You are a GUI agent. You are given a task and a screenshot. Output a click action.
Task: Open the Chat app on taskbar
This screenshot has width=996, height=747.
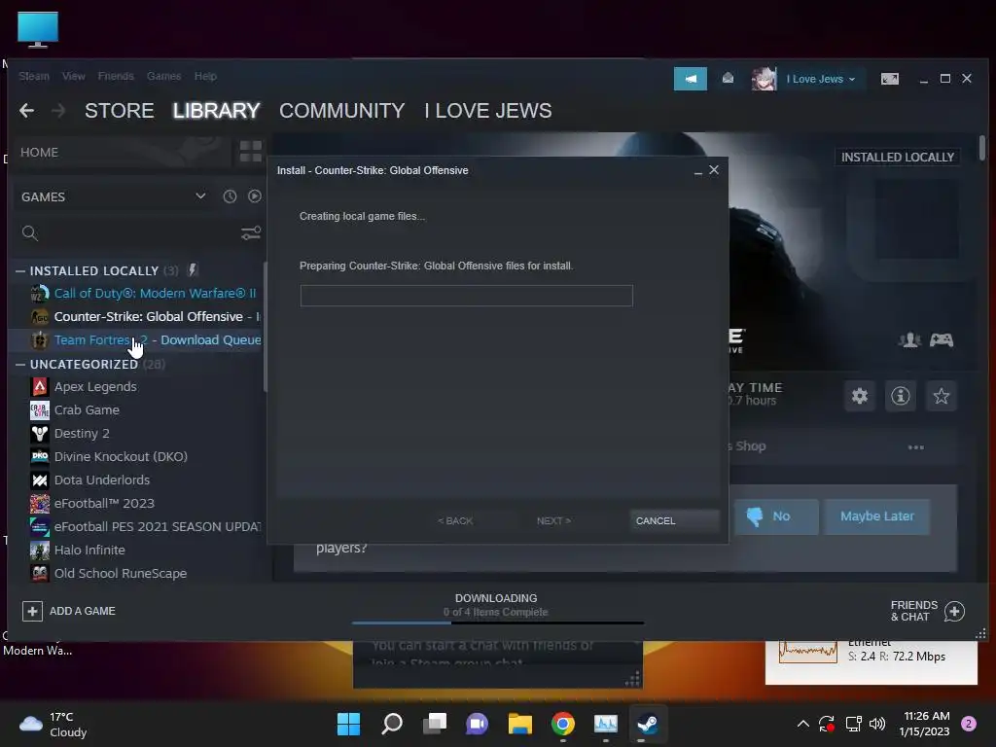coord(477,724)
